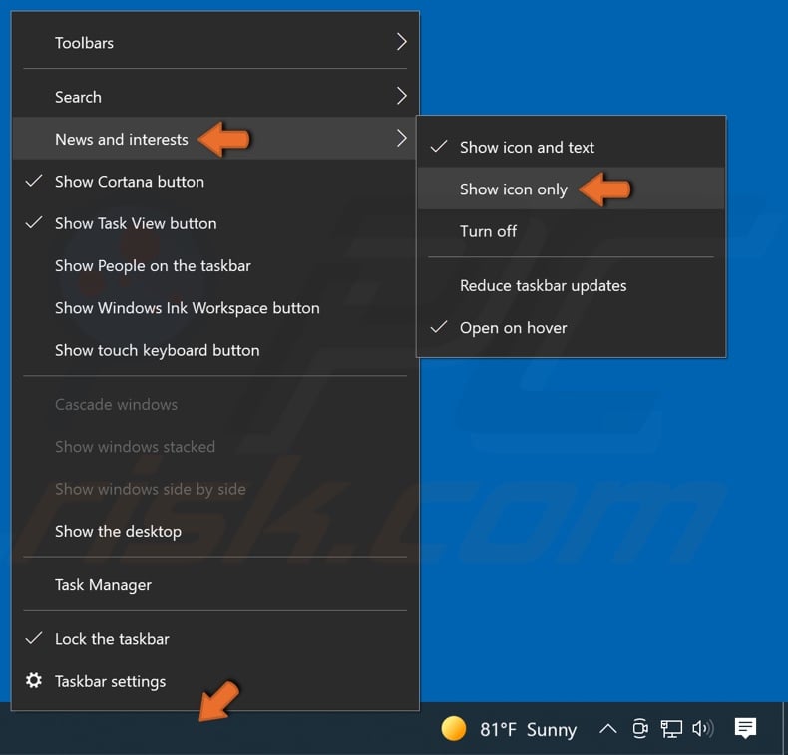Image resolution: width=788 pixels, height=755 pixels.
Task: Click the greyed Cascade windows entry
Action: [x=215, y=404]
